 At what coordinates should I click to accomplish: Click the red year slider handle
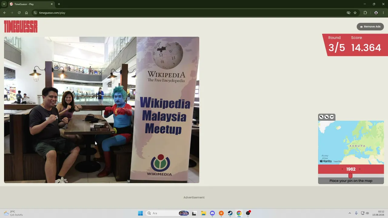(x=350, y=176)
